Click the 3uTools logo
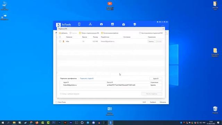This screenshot has width=222, height=125. coord(63,25)
